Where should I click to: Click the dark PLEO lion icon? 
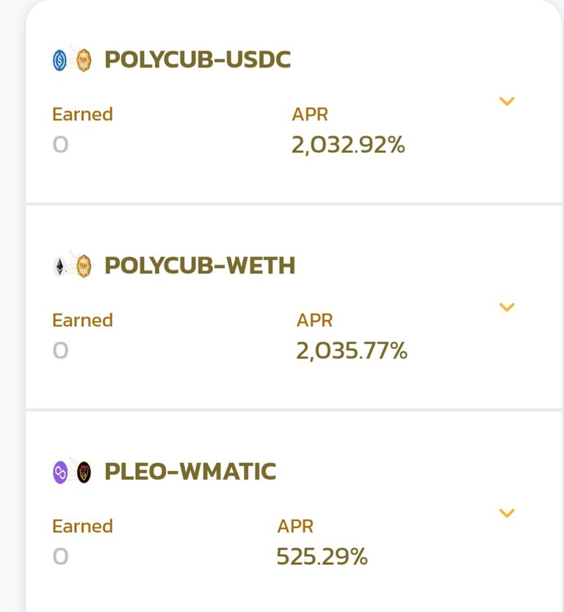(x=84, y=472)
